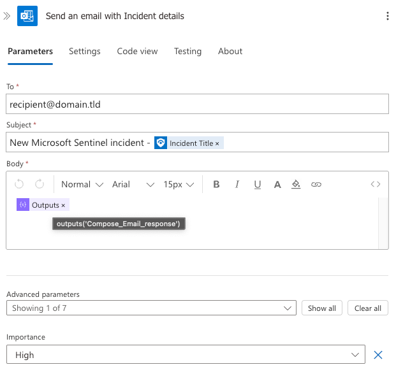Toggle underline formatting

(258, 185)
